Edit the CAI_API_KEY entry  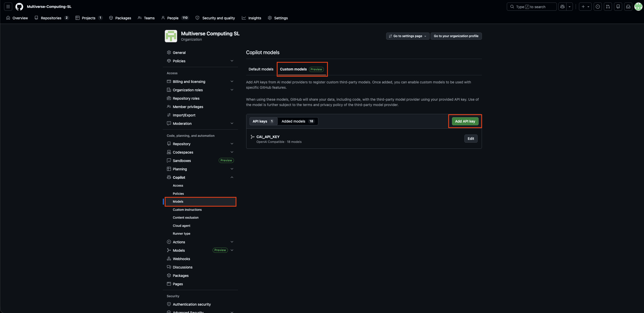(471, 139)
